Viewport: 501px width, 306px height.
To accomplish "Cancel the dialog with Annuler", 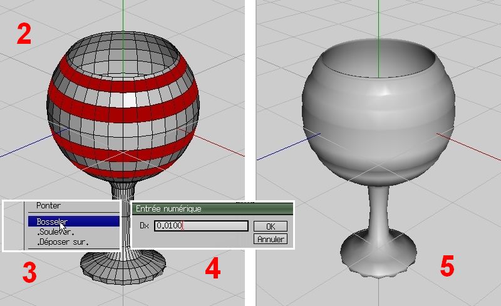I will click(271, 239).
